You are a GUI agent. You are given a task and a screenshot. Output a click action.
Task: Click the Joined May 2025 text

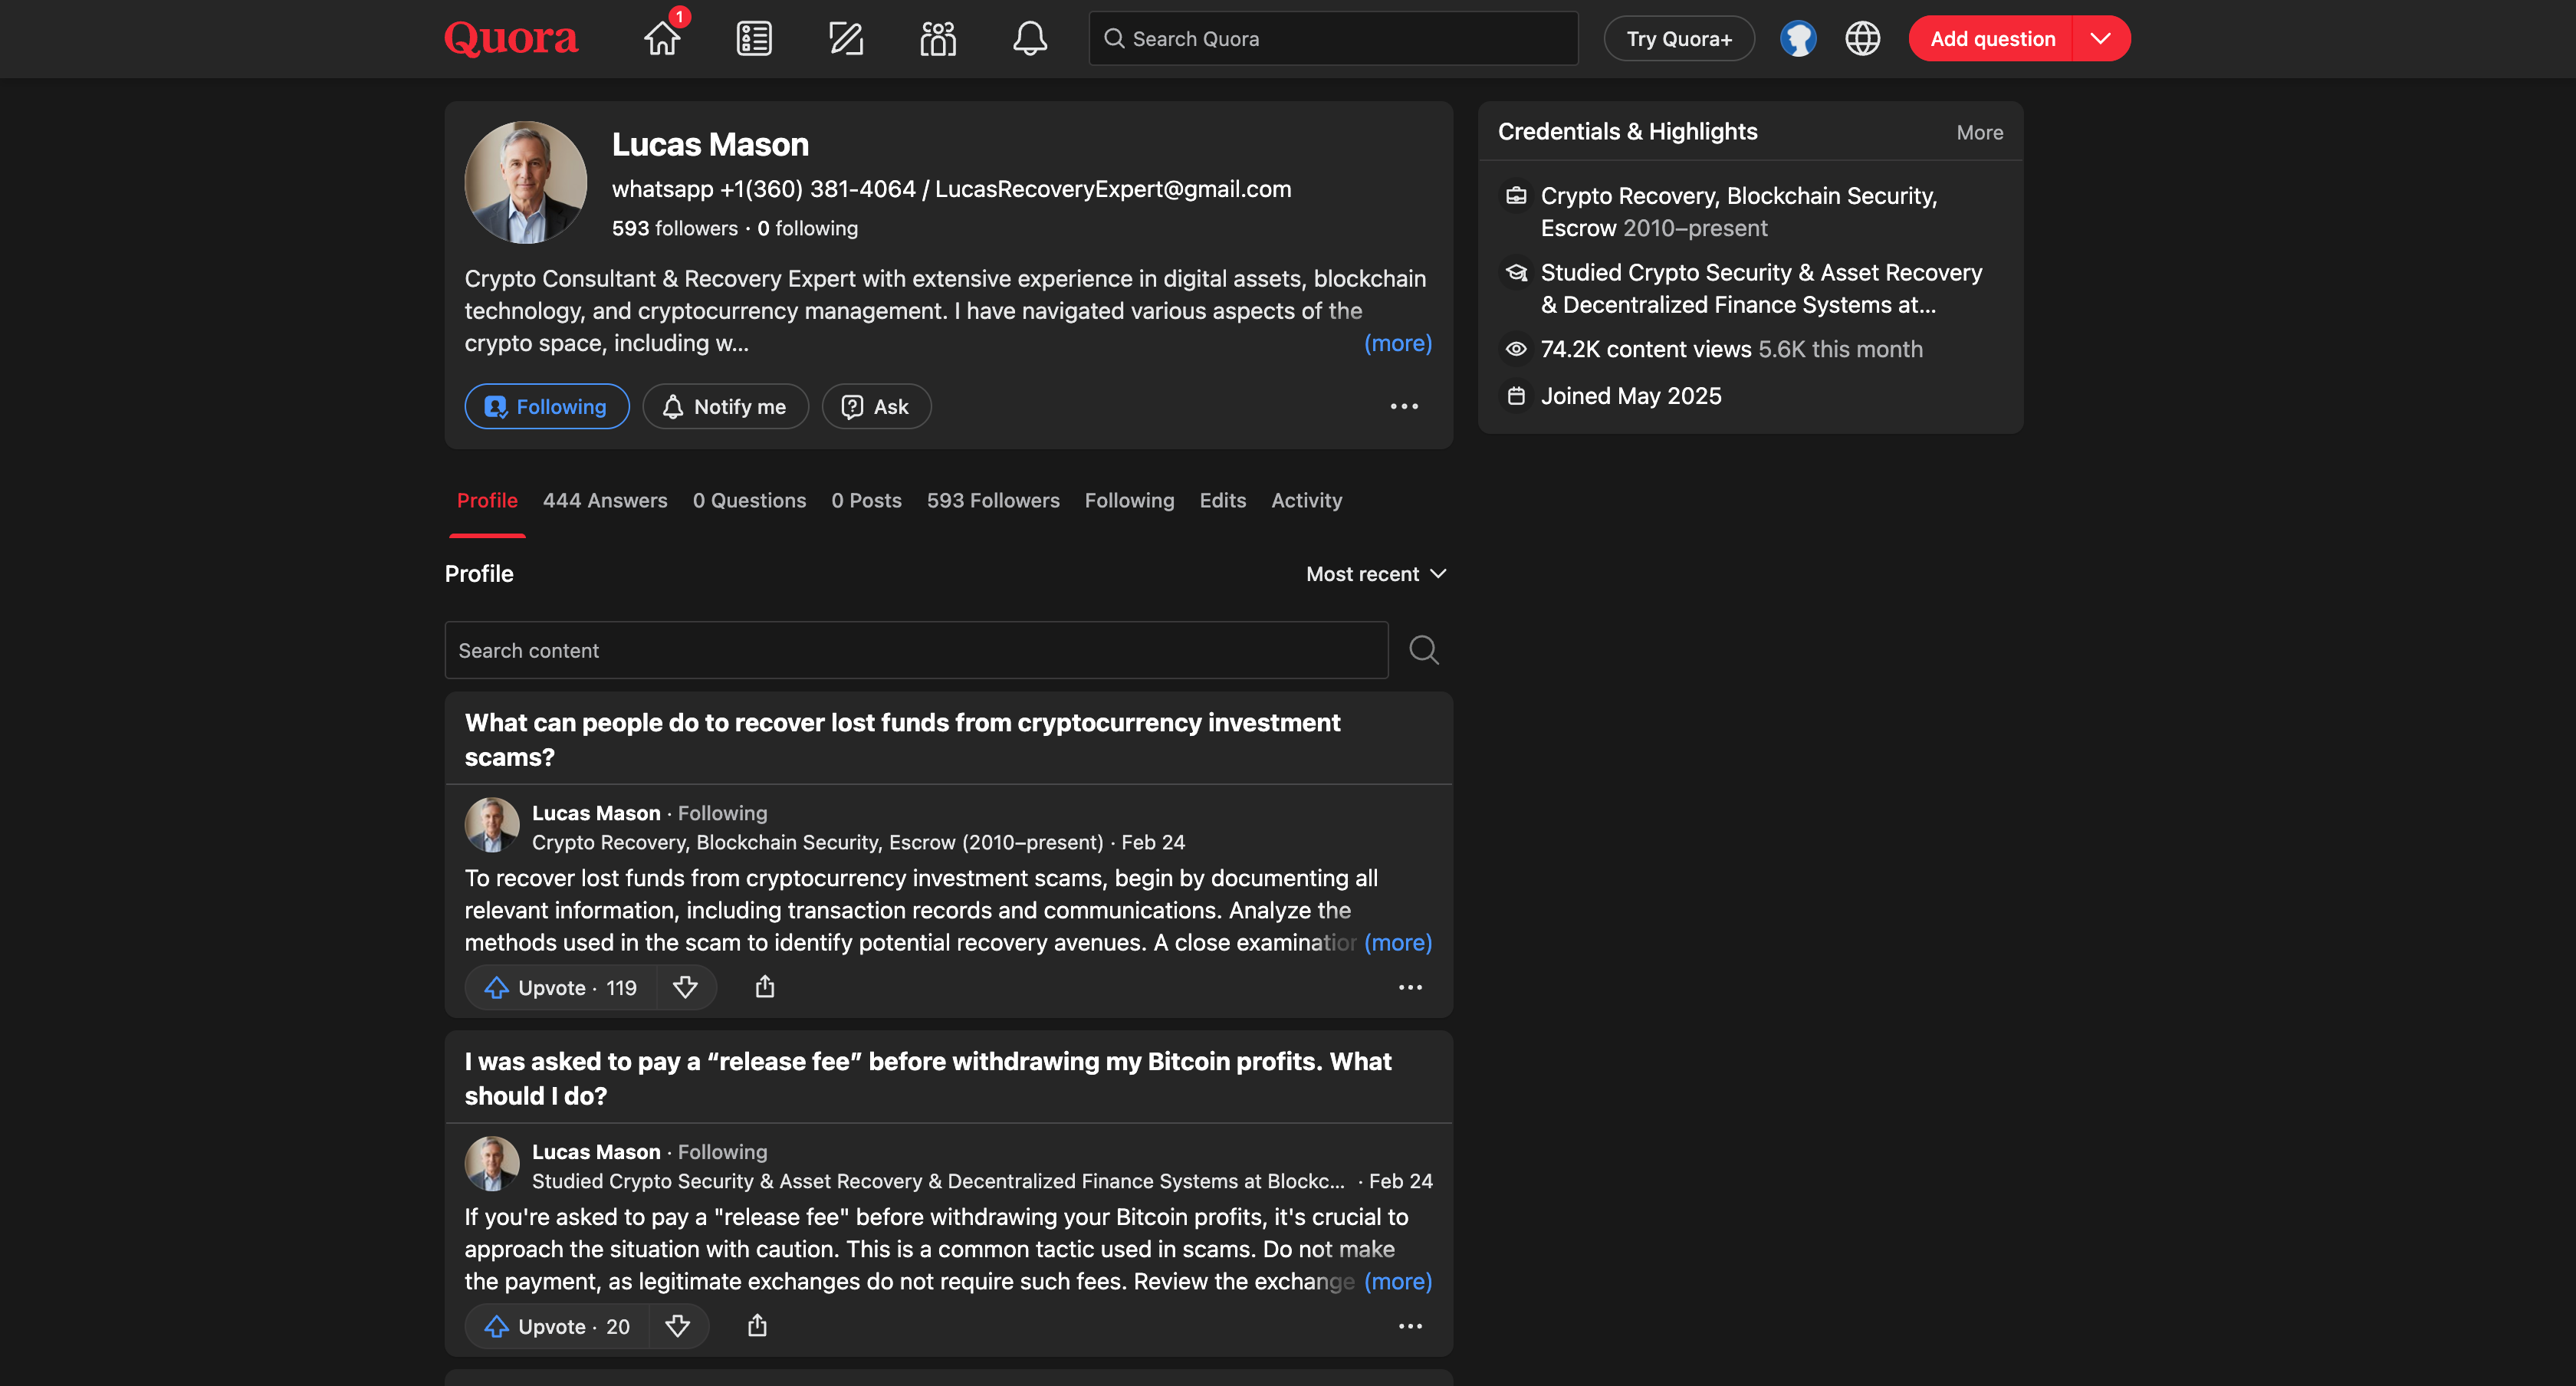(1631, 397)
